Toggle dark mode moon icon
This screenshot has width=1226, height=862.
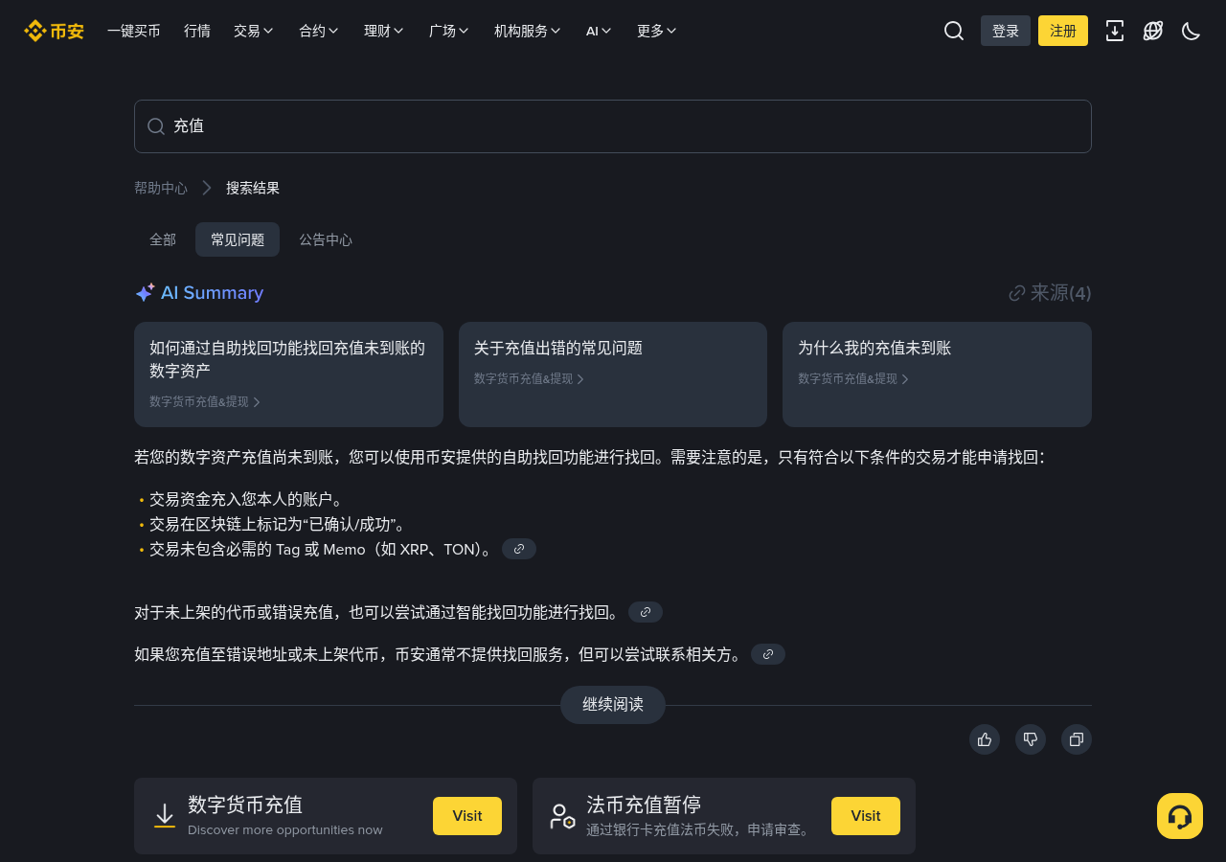point(1192,31)
